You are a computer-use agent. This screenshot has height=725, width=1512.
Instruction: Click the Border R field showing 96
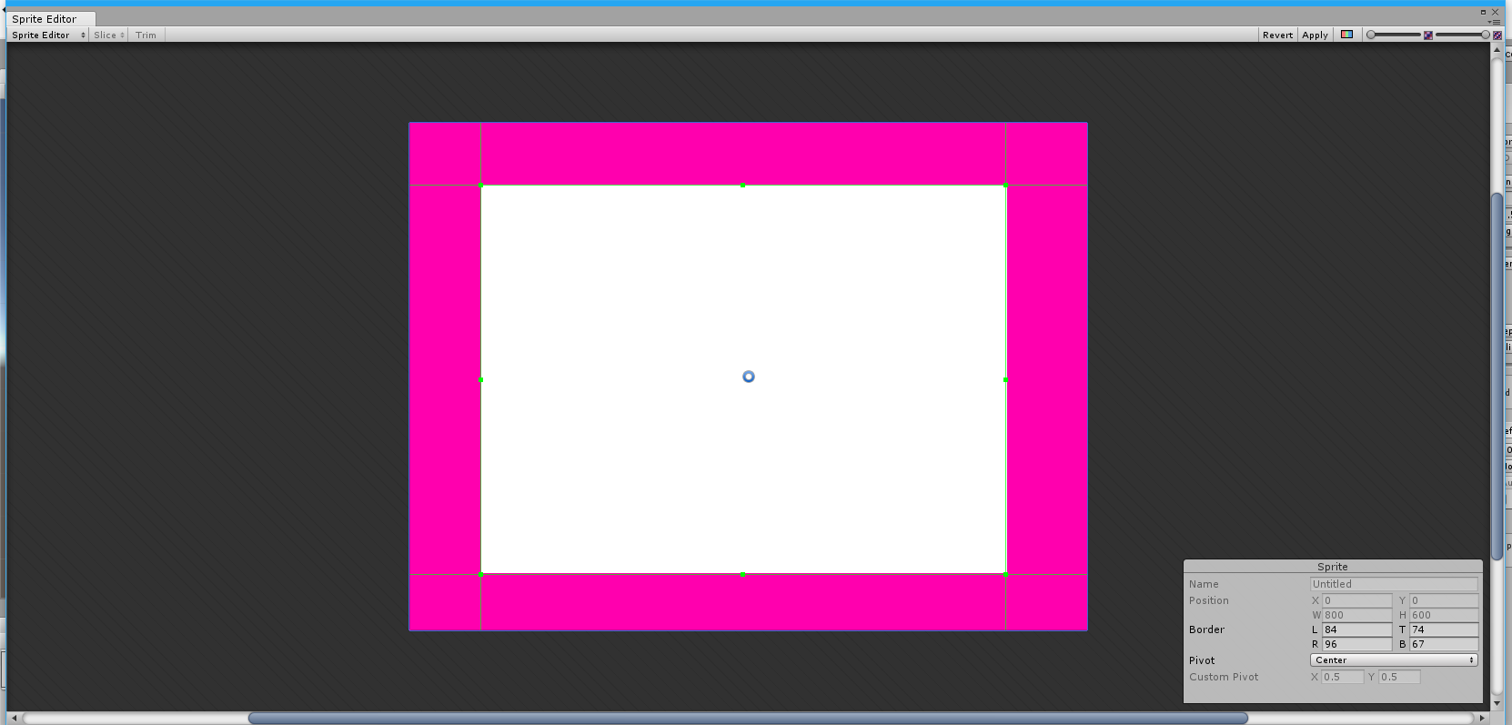1356,644
